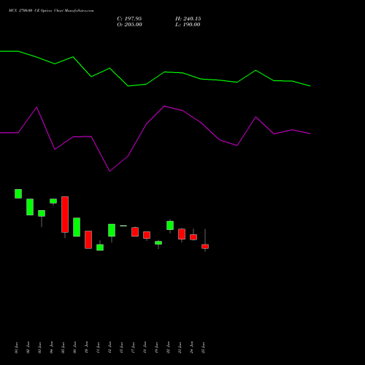Click the last red candlestick above 25 Jun
The height and width of the screenshot is (365, 365).
[205, 247]
